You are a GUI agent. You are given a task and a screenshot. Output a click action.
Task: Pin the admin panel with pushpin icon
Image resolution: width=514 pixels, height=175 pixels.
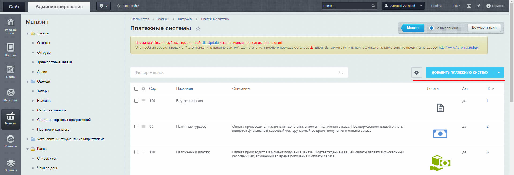pyautogui.click(x=479, y=6)
